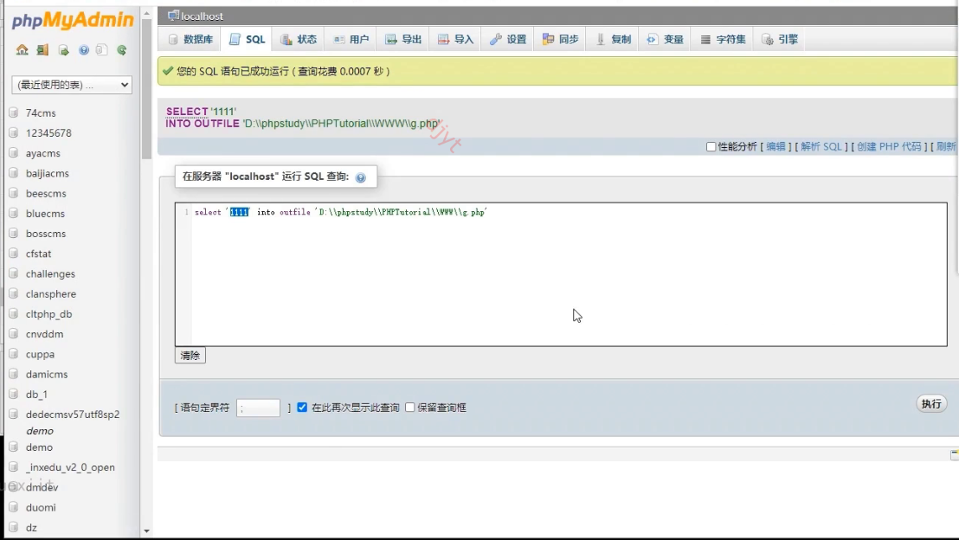
Task: Click the sidebar vertical scrollbar thumb
Action: 146,88
